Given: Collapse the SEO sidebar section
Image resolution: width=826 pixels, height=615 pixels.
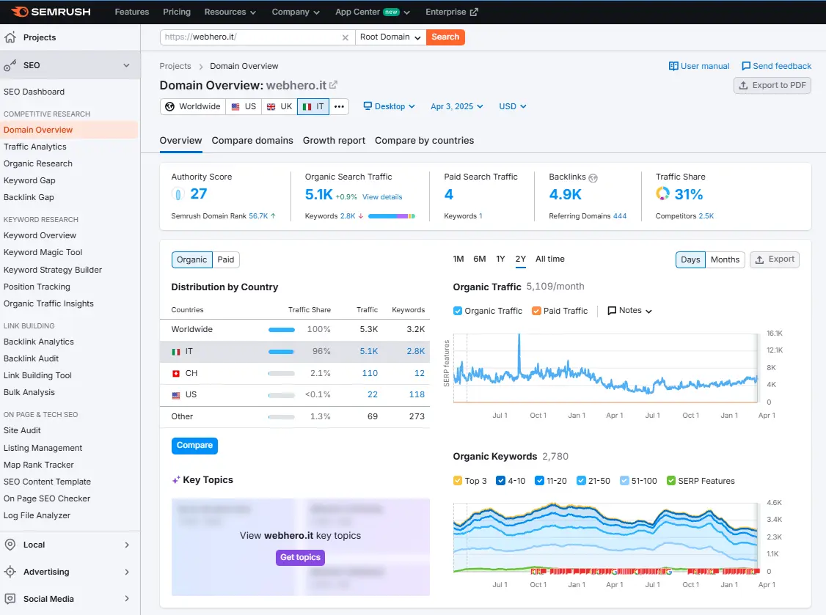Looking at the screenshot, I should click(x=126, y=65).
